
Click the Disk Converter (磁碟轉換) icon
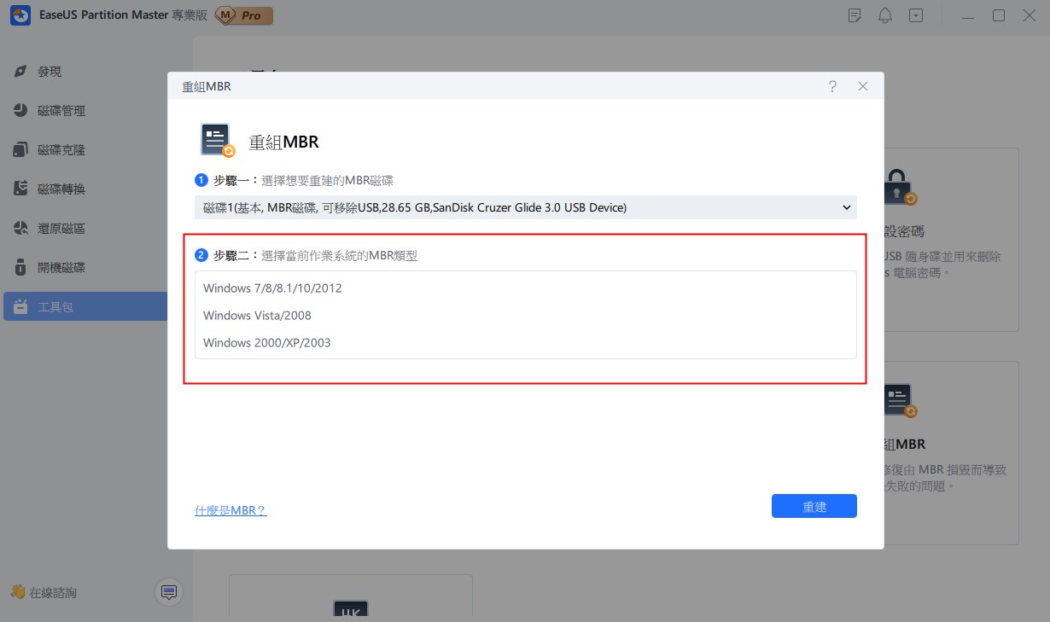[20, 189]
